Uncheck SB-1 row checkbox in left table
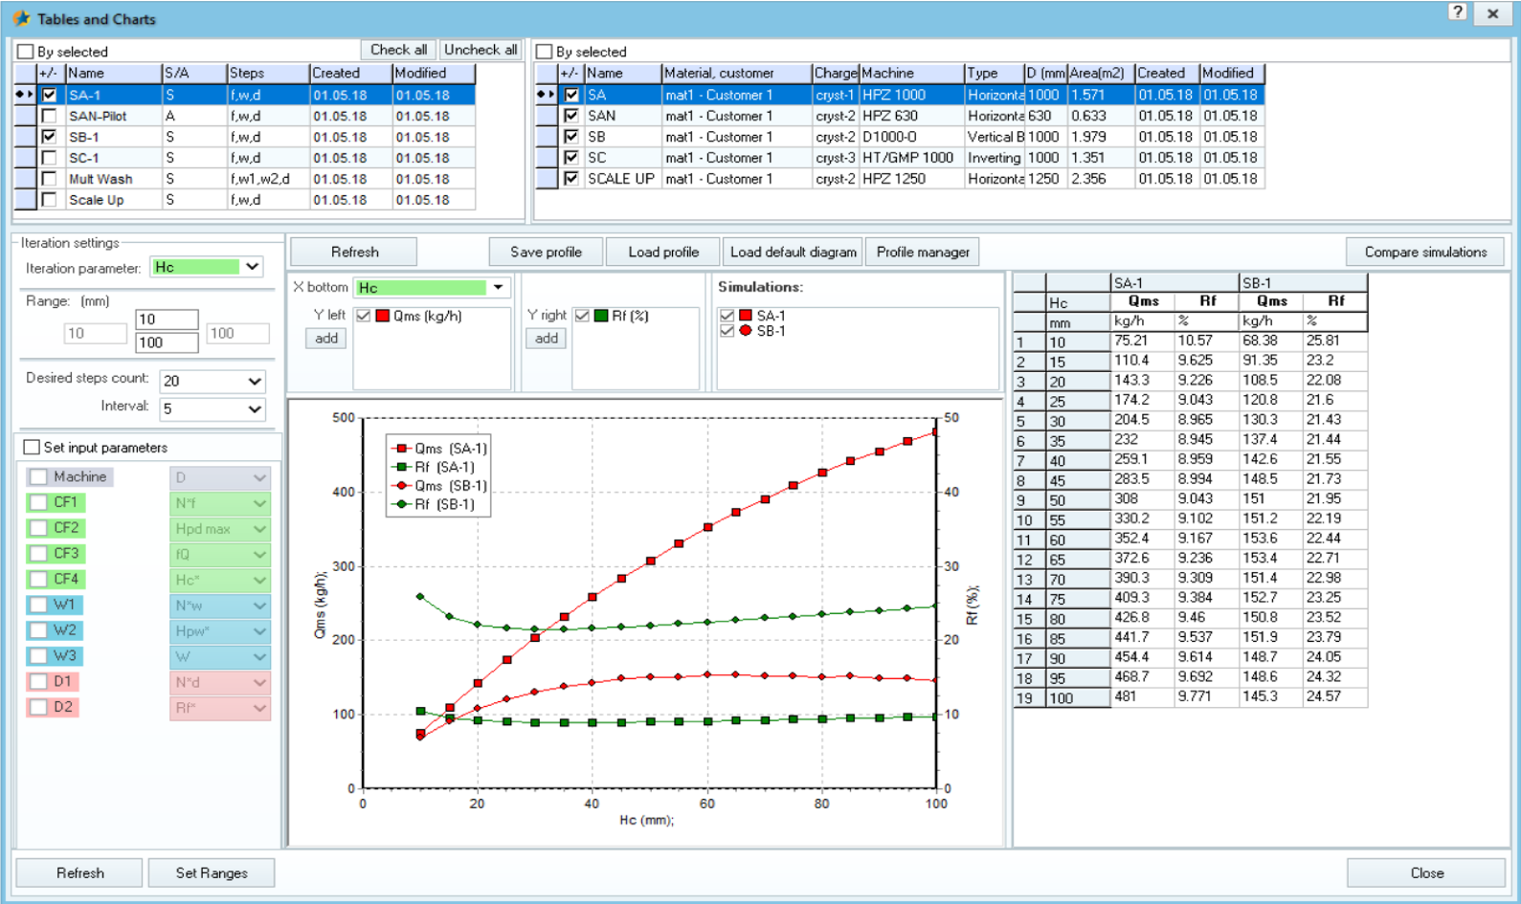This screenshot has width=1521, height=904. pyautogui.click(x=49, y=137)
